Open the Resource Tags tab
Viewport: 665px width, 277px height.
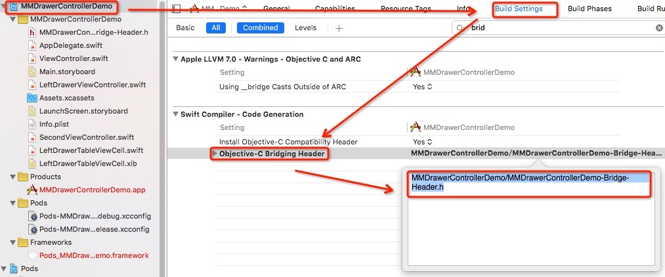click(x=406, y=9)
